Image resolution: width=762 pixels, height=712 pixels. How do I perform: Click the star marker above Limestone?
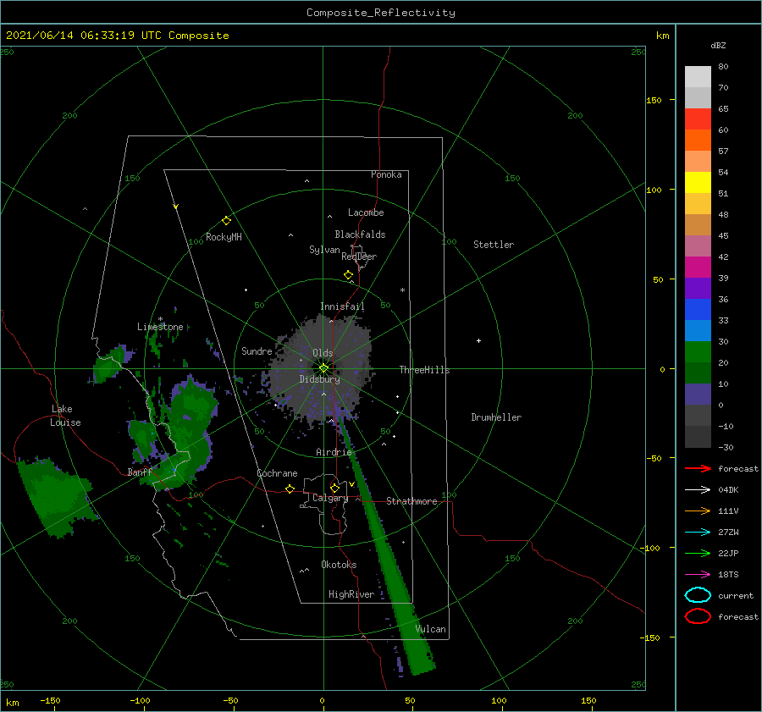click(x=160, y=319)
